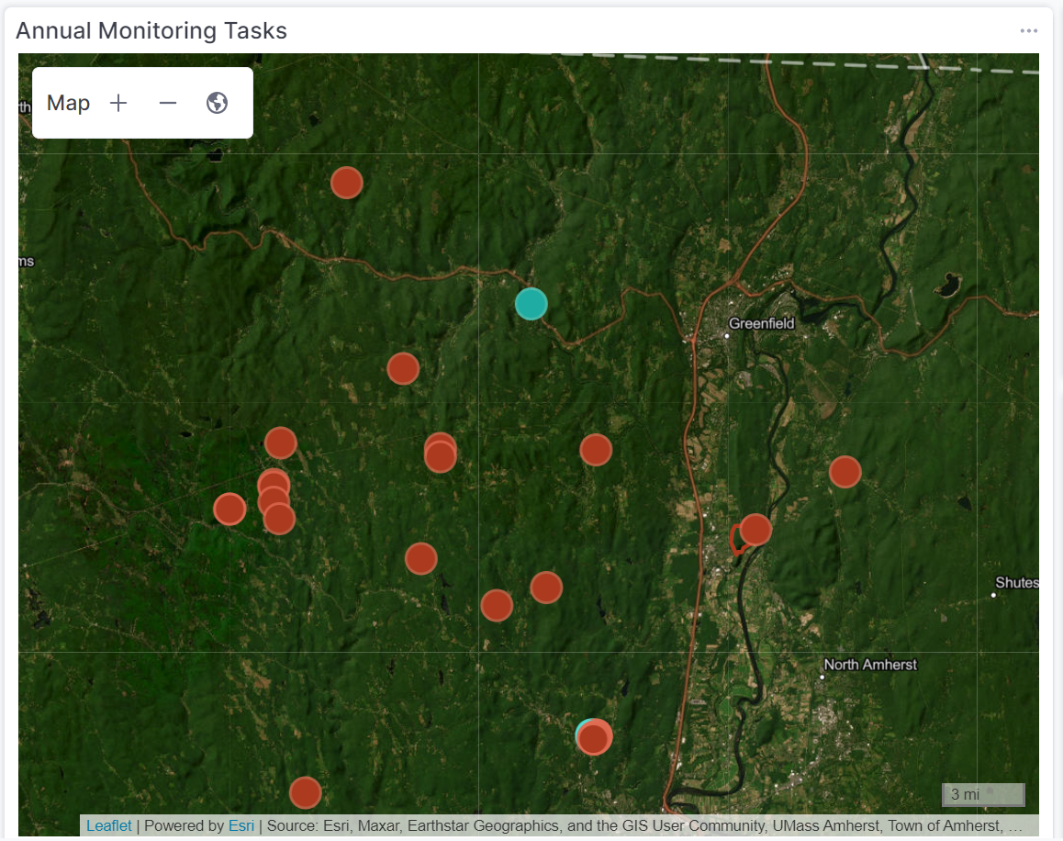The height and width of the screenshot is (841, 1063).
Task: Select the red marker overlapping the teal marker
Action: (593, 735)
